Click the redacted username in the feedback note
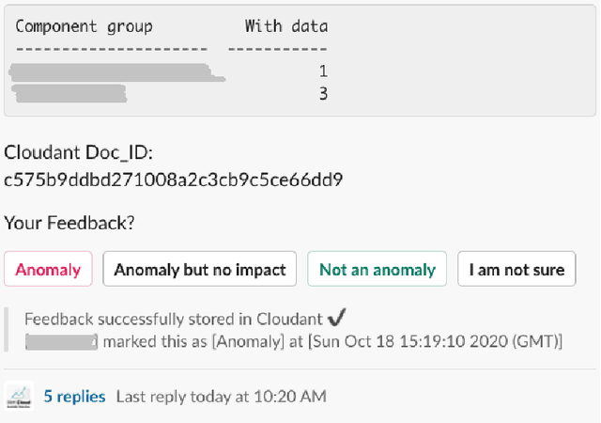The image size is (601, 423). point(61,341)
